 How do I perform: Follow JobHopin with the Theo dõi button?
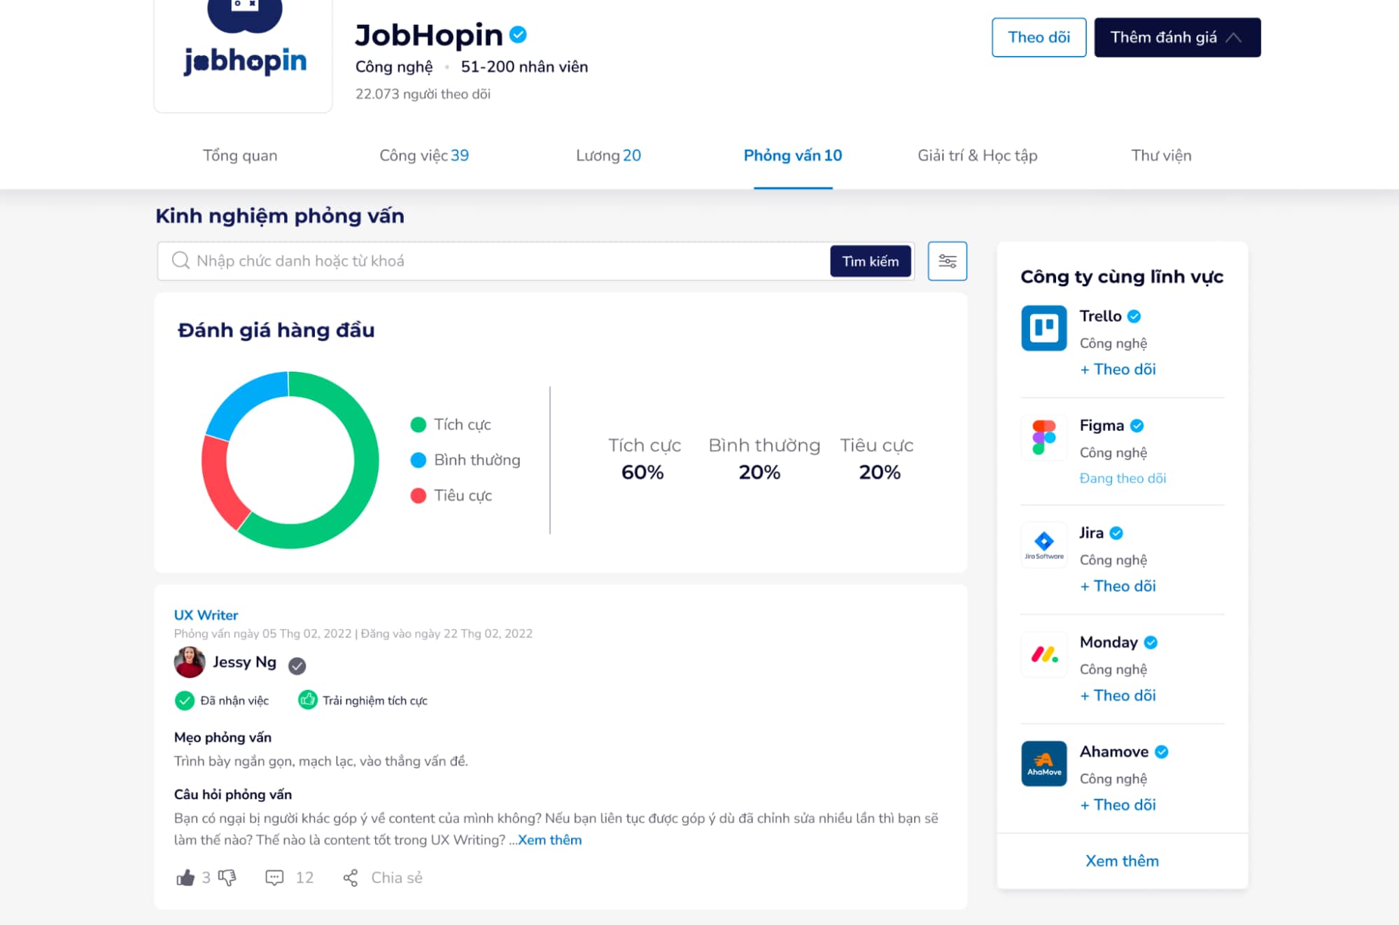1039,37
